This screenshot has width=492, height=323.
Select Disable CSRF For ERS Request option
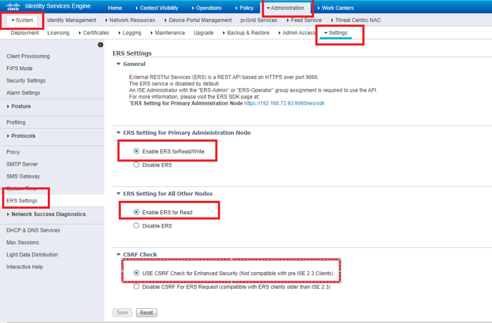tap(136, 286)
